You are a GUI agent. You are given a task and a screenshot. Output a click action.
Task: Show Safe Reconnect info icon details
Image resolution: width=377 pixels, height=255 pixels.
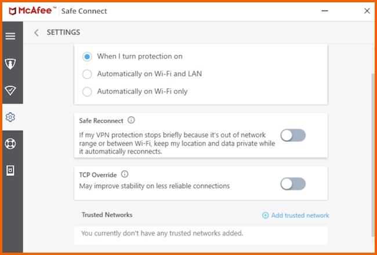pyautogui.click(x=131, y=120)
